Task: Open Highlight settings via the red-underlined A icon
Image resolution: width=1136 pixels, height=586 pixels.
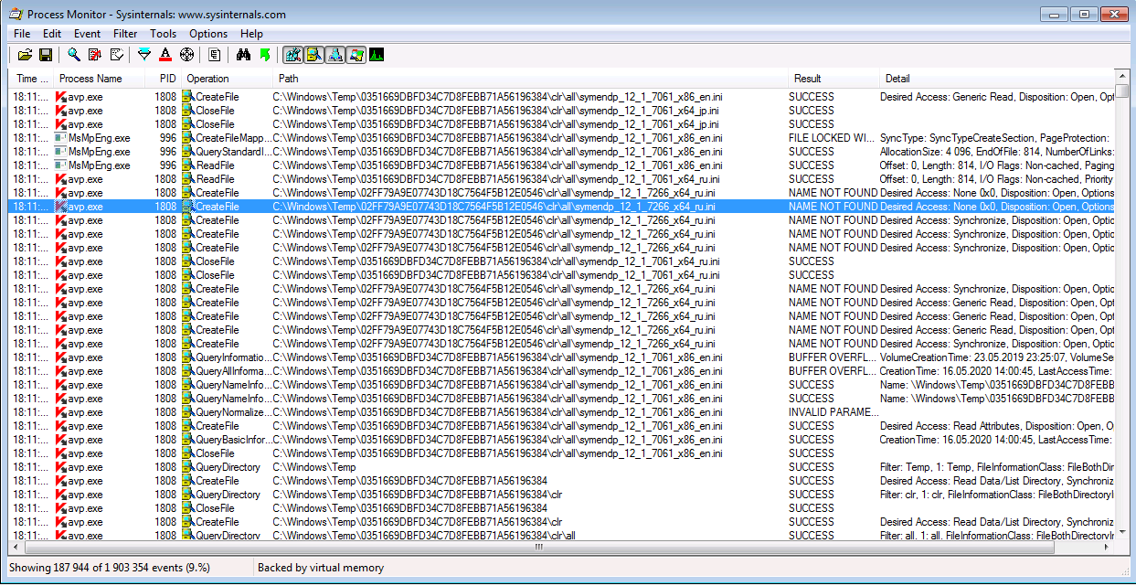Action: pyautogui.click(x=165, y=55)
